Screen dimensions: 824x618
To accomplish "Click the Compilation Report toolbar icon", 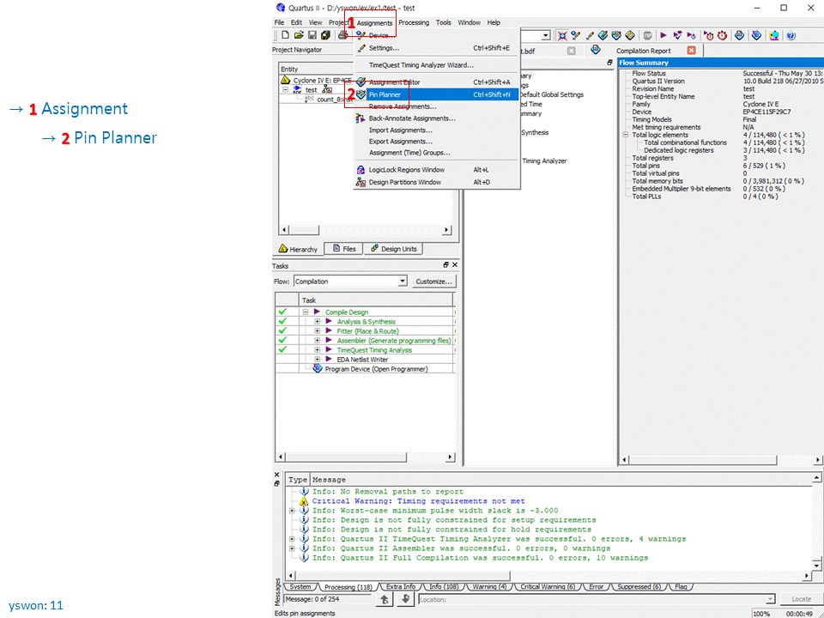I will [x=739, y=35].
